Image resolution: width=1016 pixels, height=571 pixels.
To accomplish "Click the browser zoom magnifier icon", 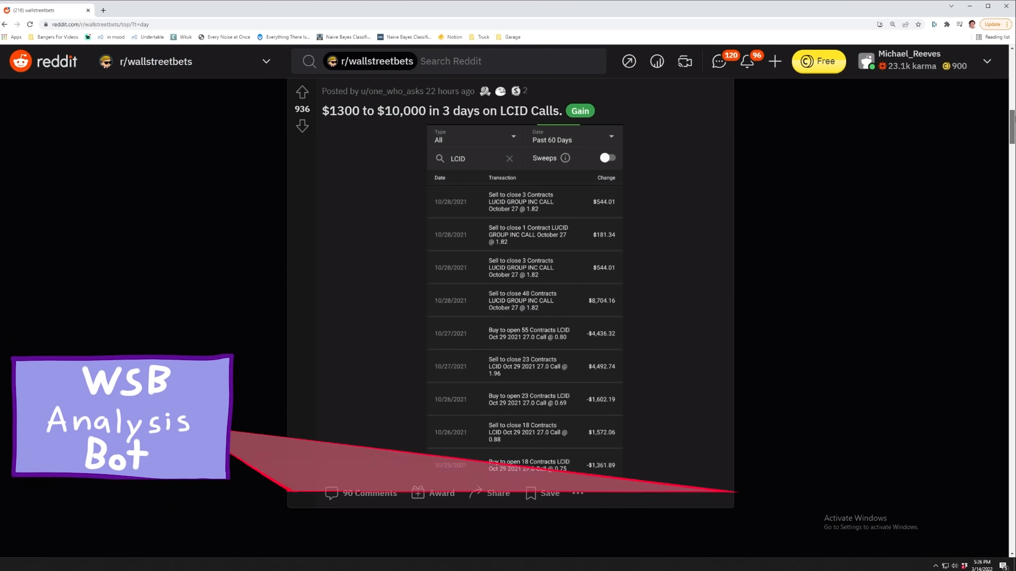I will pyautogui.click(x=893, y=24).
